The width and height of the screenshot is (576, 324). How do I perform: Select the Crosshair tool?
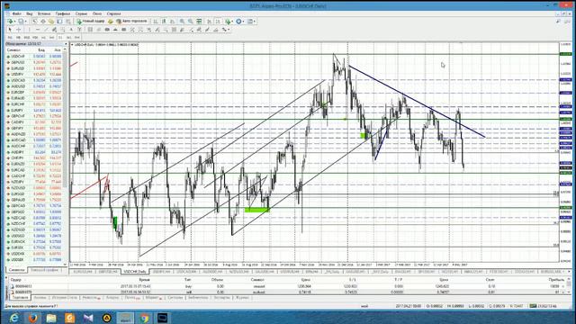tap(18, 30)
